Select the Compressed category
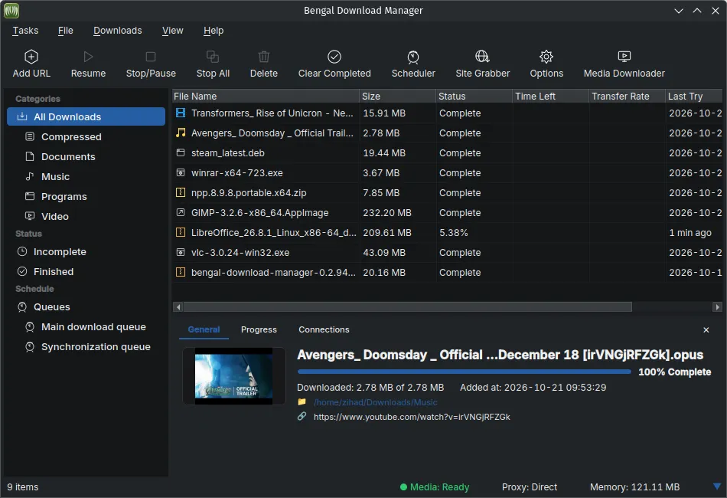The width and height of the screenshot is (727, 498). coord(86,136)
